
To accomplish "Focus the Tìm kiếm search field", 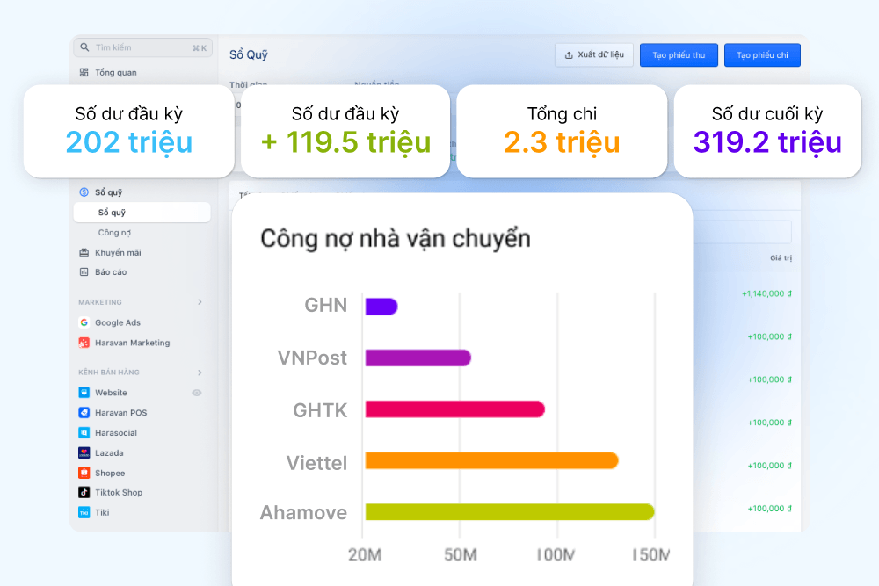I will 143,47.
